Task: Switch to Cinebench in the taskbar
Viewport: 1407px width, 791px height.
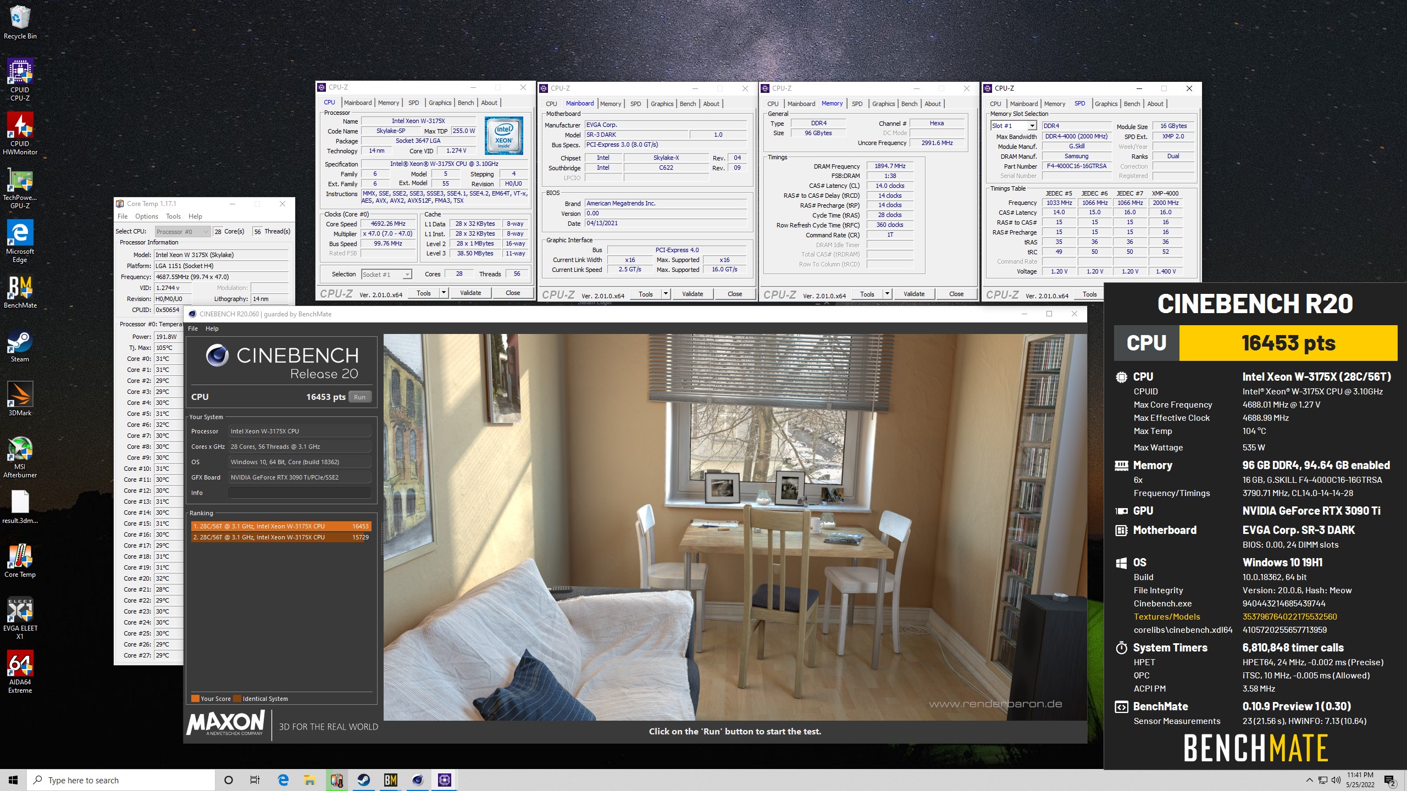Action: 417,780
